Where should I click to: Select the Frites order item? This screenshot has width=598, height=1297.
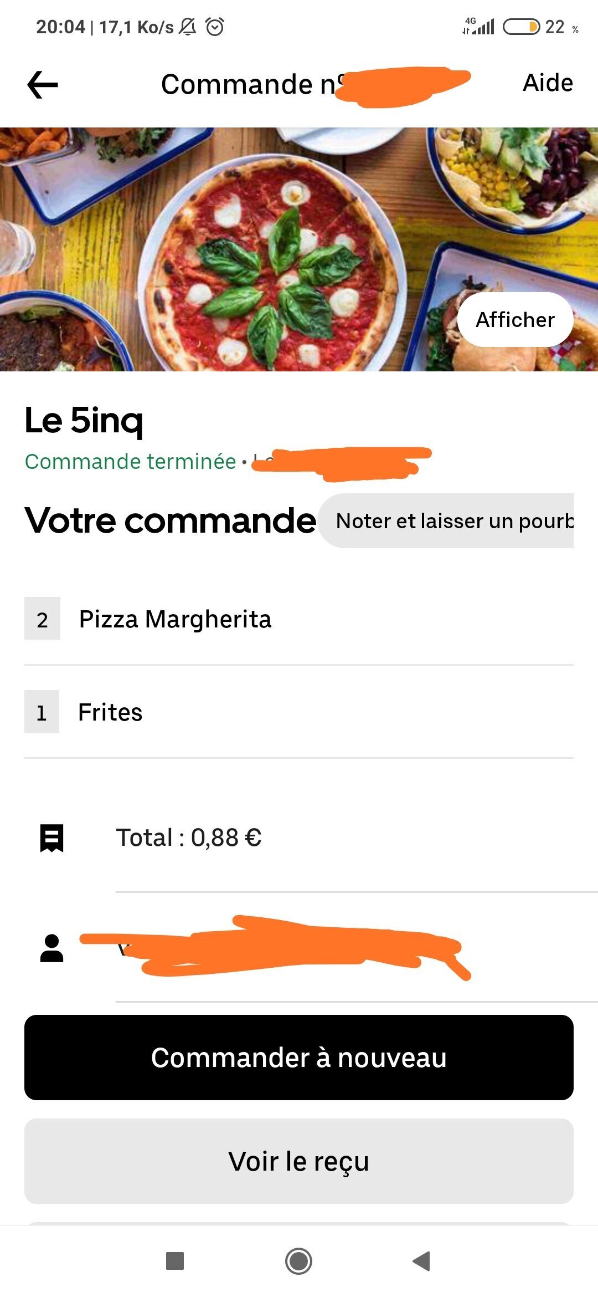click(110, 712)
